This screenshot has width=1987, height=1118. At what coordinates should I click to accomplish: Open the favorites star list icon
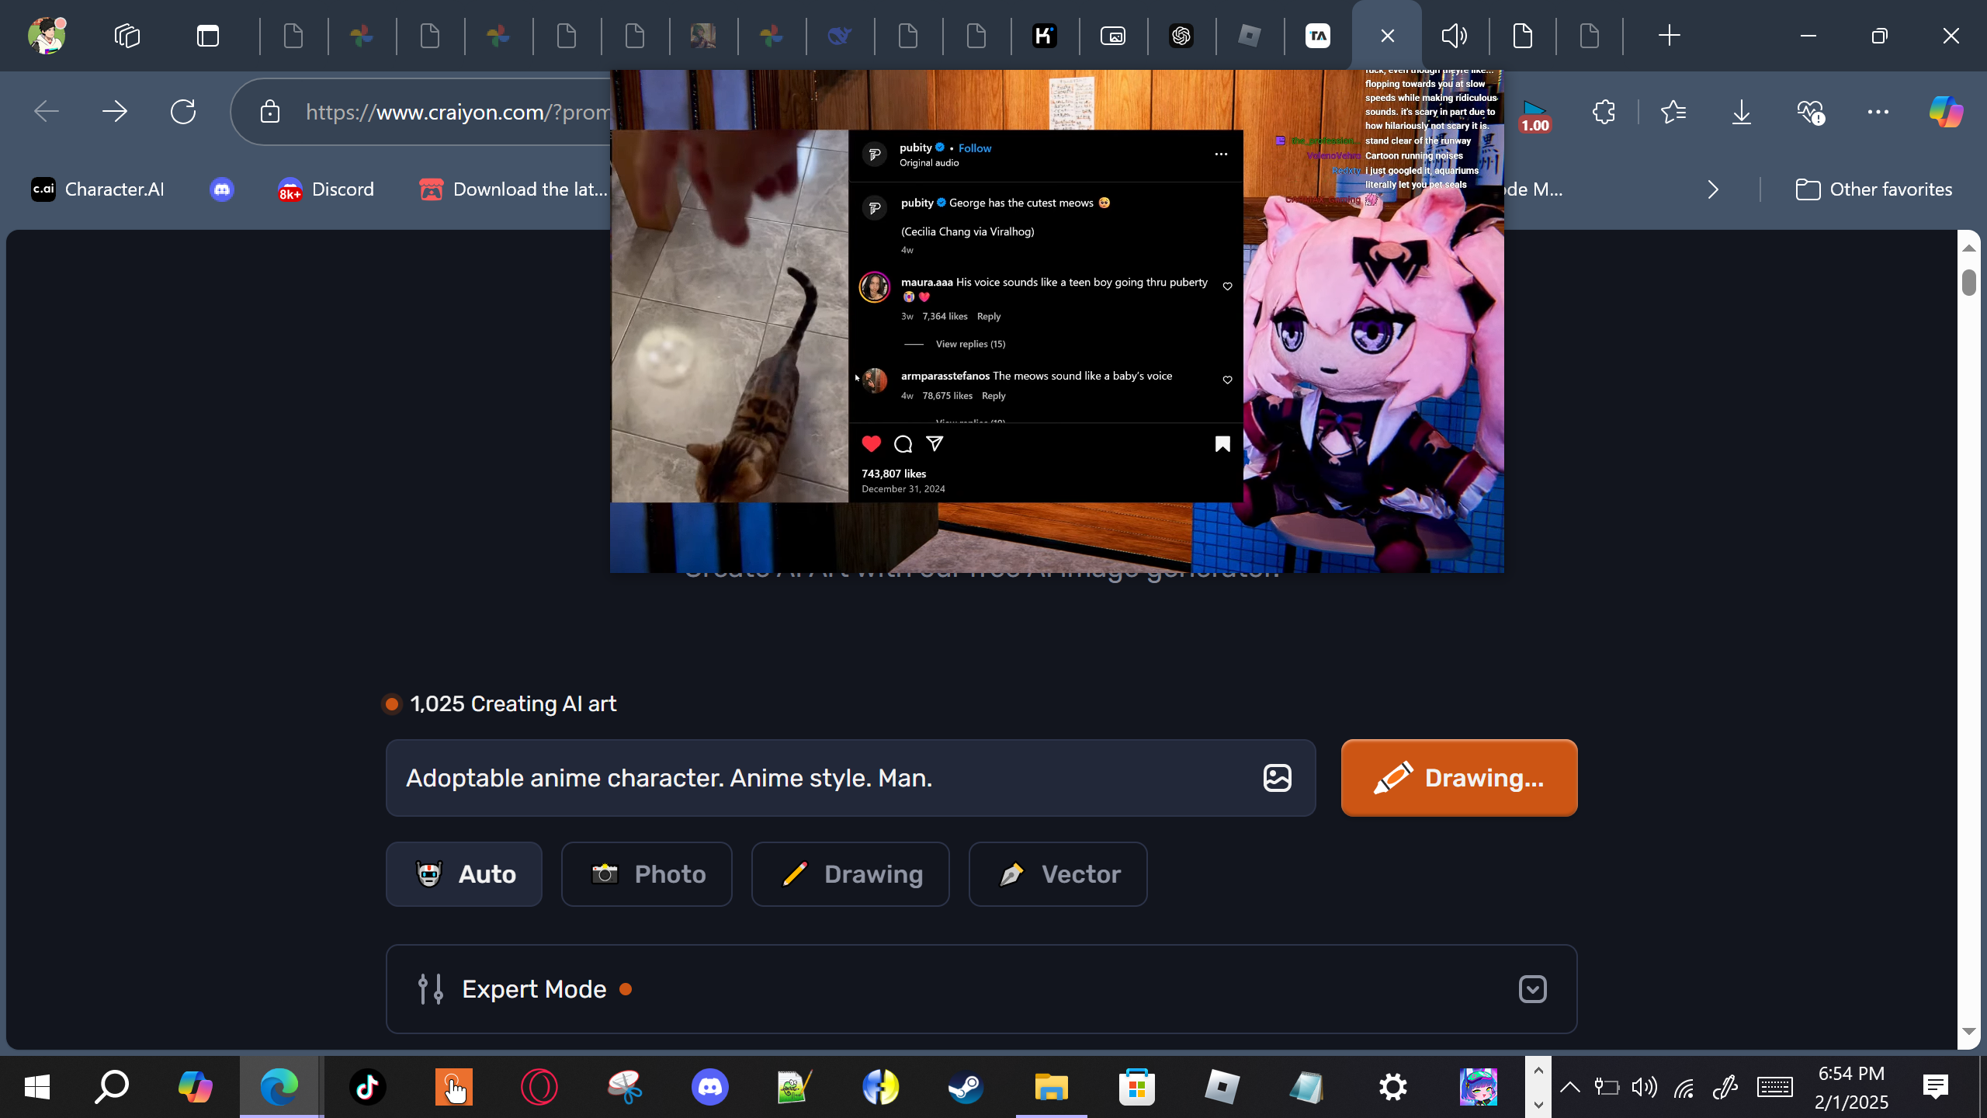[x=1673, y=112]
